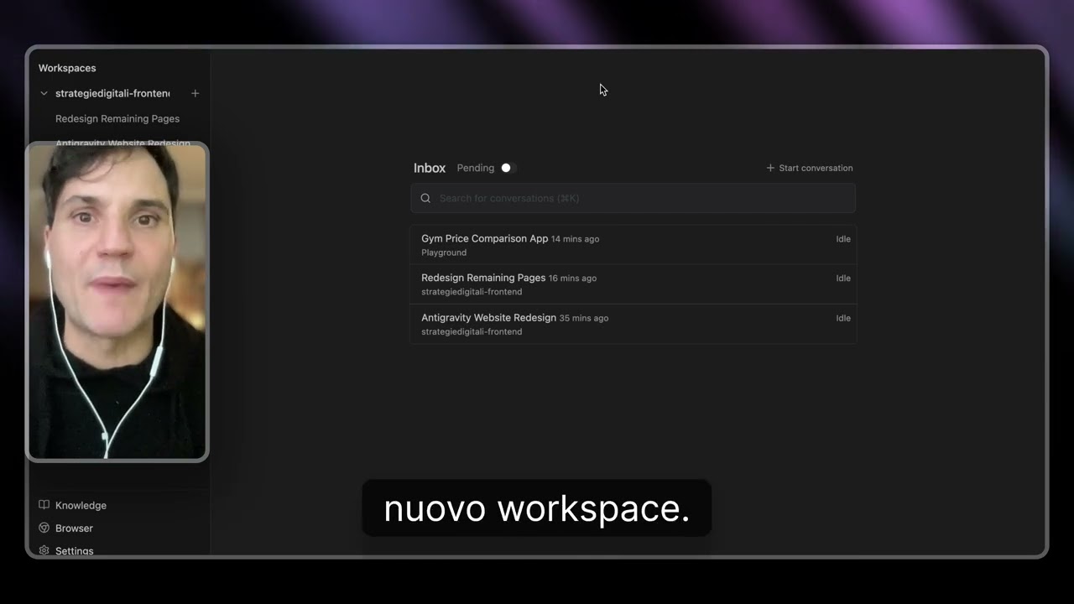
Task: Click the Browser chrome icon
Action: click(44, 528)
